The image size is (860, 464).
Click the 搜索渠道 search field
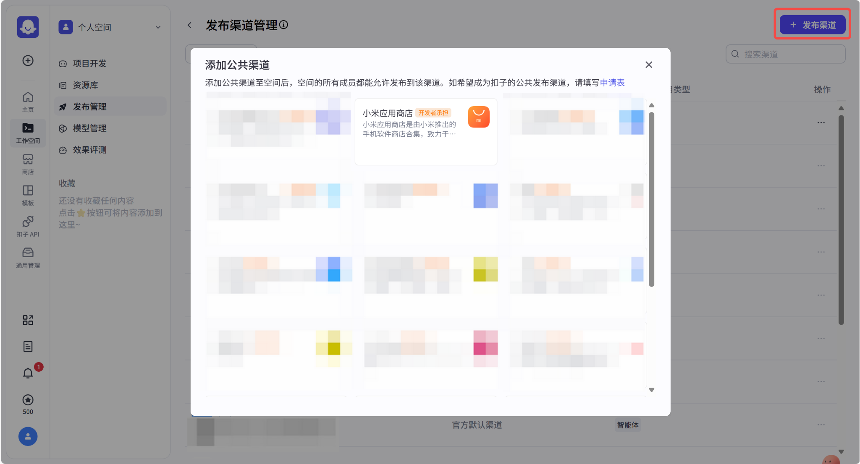click(x=785, y=54)
